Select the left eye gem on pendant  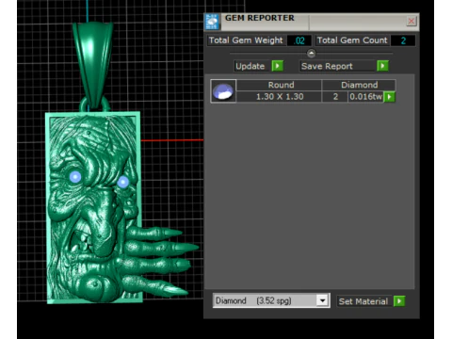click(x=75, y=177)
